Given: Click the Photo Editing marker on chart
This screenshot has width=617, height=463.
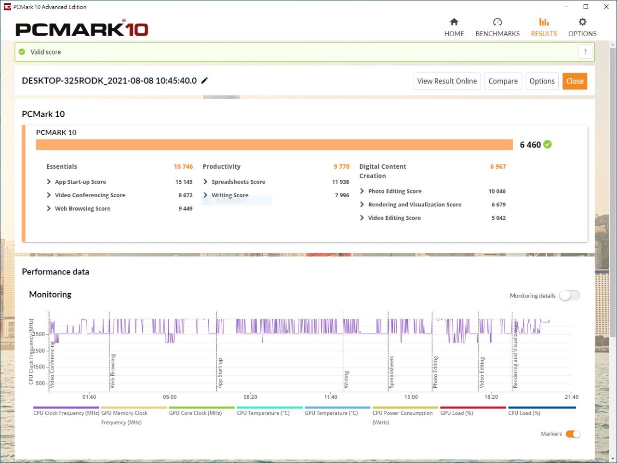Looking at the screenshot, I should click(435, 372).
